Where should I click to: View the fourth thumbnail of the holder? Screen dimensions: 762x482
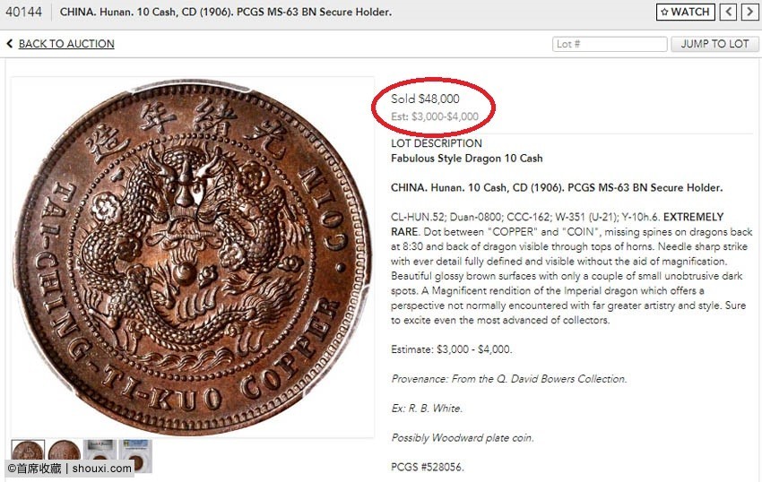[135, 452]
